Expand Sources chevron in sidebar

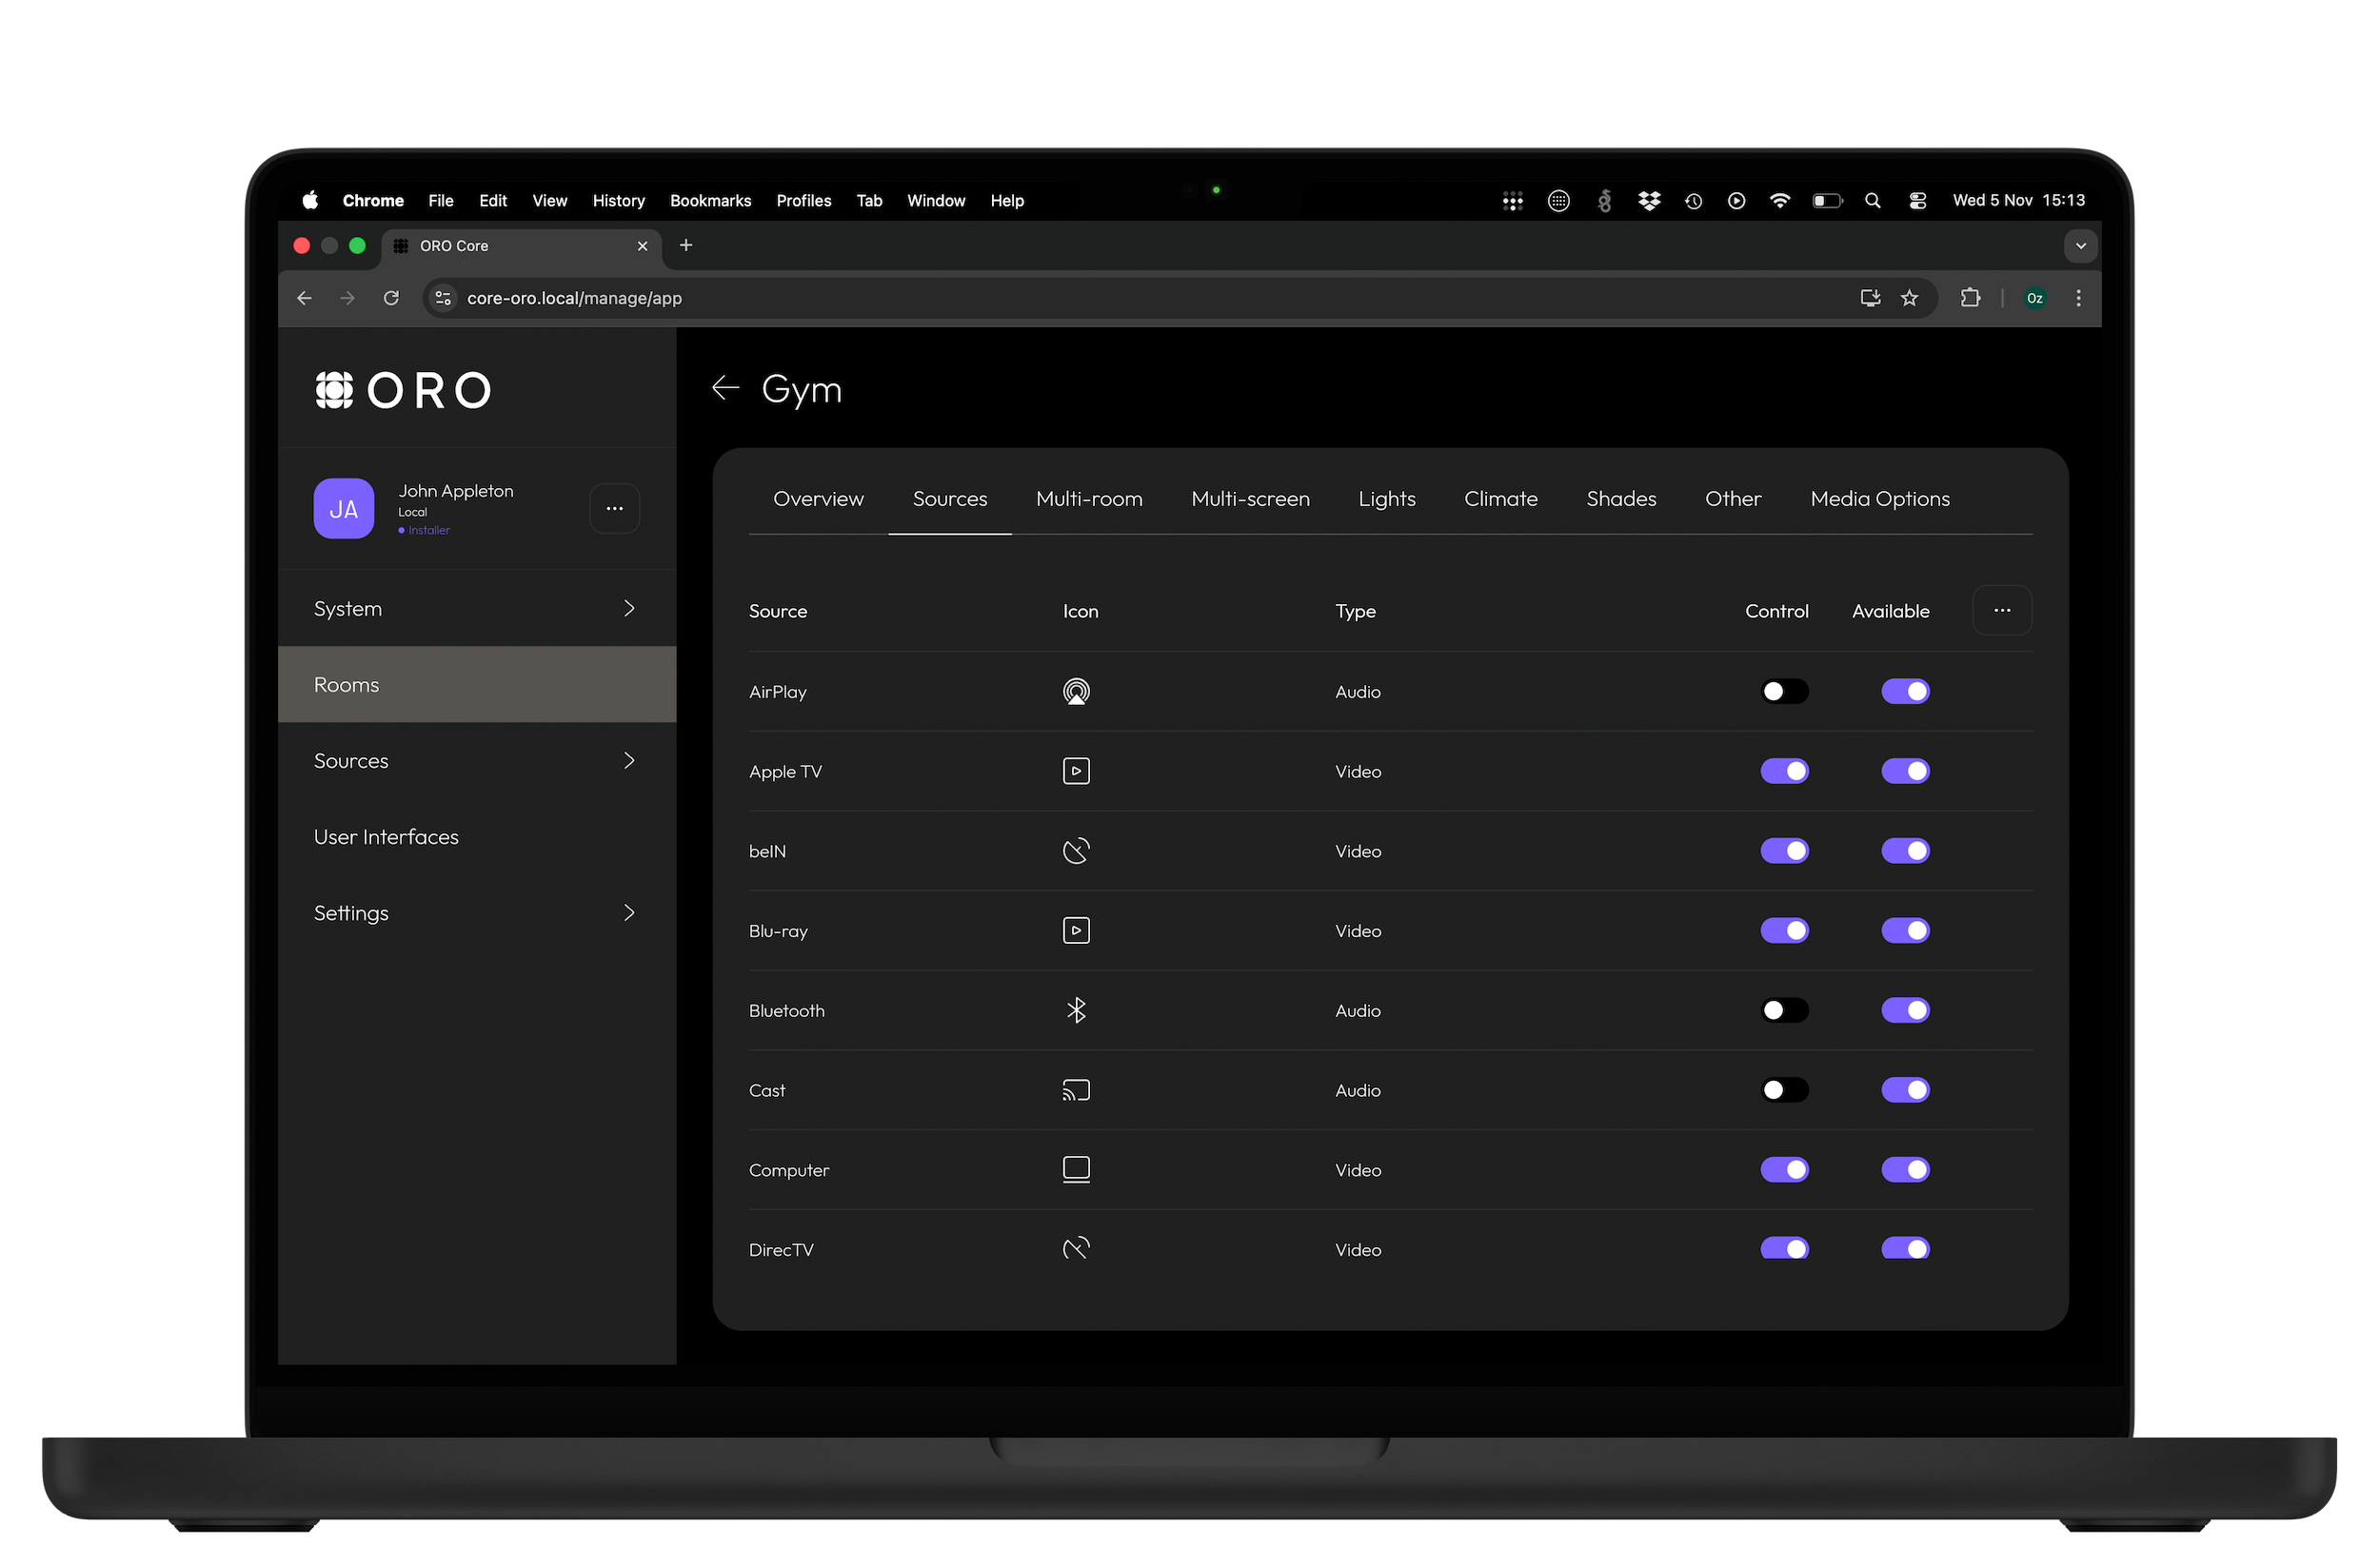(629, 760)
